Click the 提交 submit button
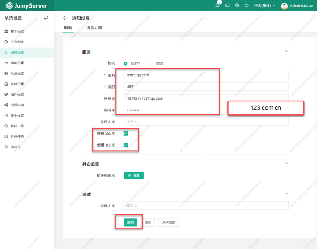 coord(130,223)
